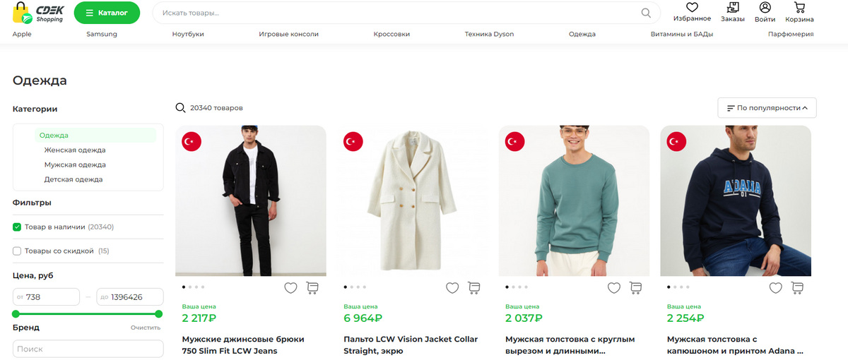Click the right price slider handle
The width and height of the screenshot is (848, 360).
(158, 314)
